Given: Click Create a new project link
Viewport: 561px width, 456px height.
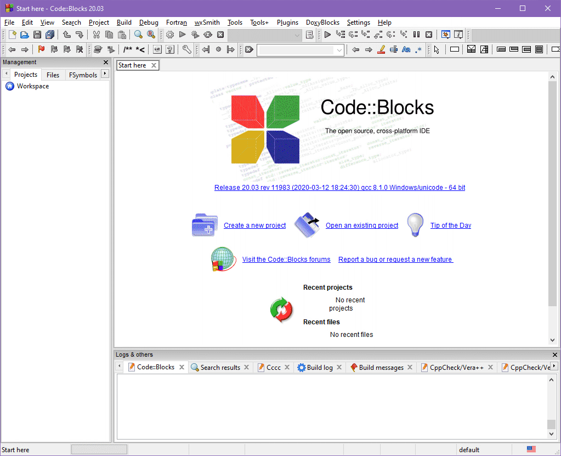Looking at the screenshot, I should tap(254, 226).
